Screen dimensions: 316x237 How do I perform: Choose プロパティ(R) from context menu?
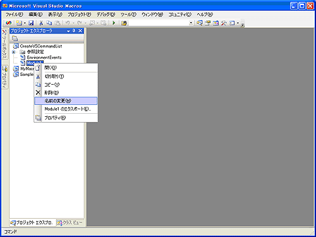click(x=66, y=118)
